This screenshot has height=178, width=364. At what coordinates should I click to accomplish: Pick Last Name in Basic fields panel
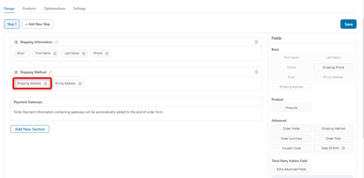tap(333, 57)
